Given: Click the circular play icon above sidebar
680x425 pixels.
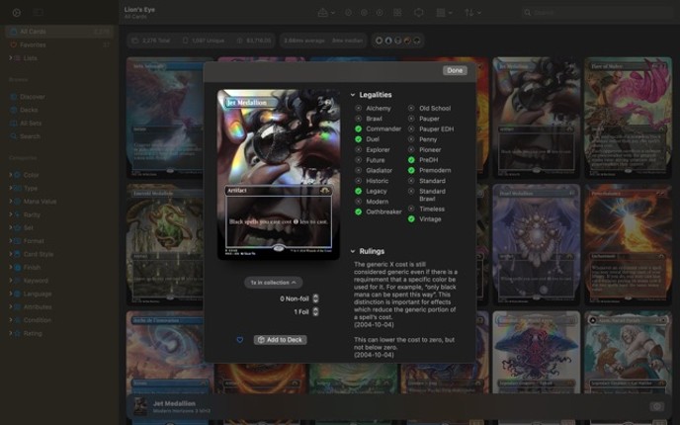Looking at the screenshot, I should (x=17, y=13).
